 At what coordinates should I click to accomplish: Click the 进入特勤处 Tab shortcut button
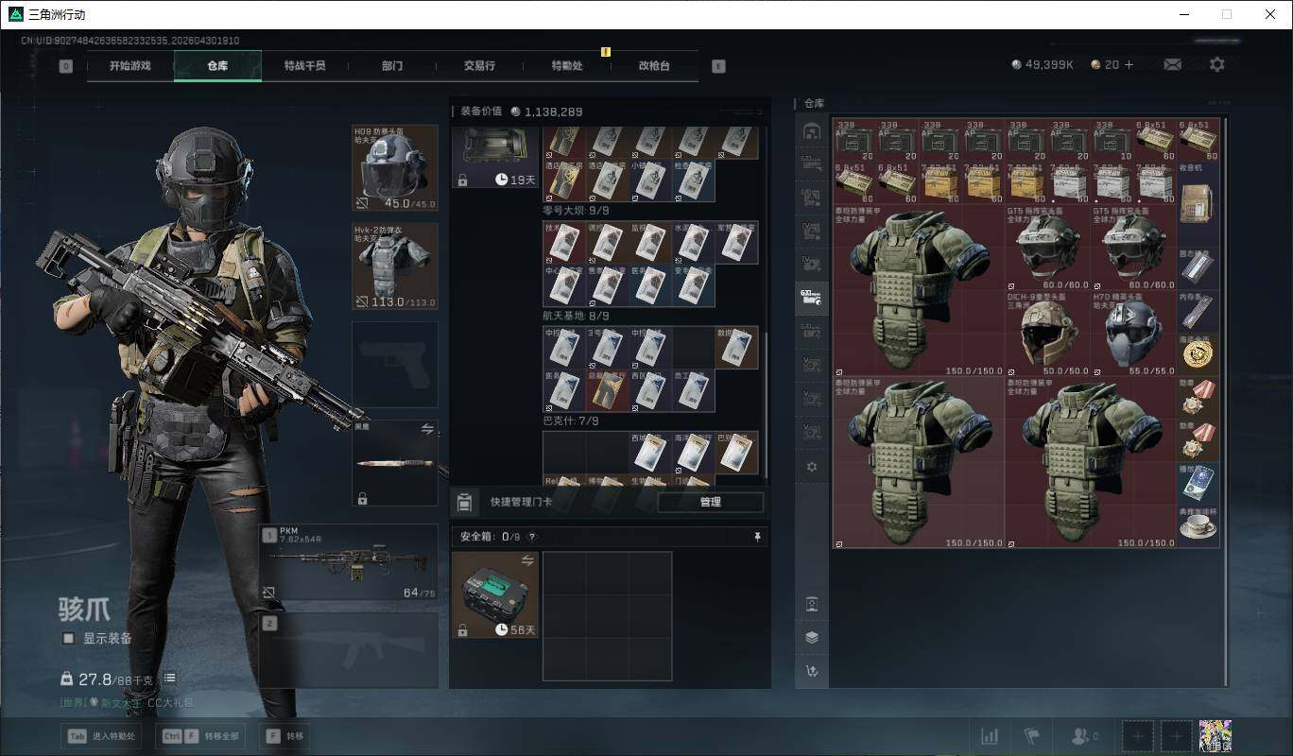point(101,736)
